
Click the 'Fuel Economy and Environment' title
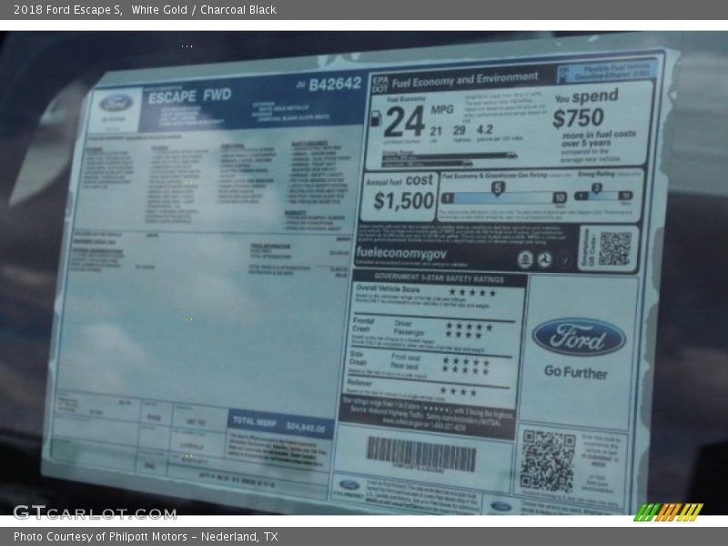pos(465,79)
